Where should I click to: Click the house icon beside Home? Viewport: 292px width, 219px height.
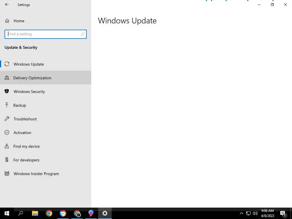[x=7, y=21]
